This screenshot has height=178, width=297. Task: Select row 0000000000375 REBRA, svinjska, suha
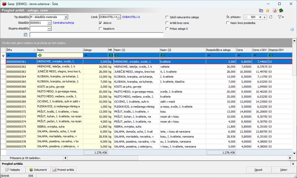pyautogui.click(x=149, y=127)
